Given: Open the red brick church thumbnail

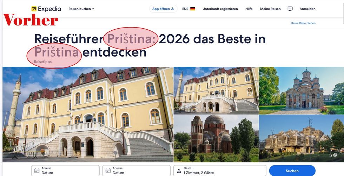Looking at the screenshot, I should [x=216, y=139].
